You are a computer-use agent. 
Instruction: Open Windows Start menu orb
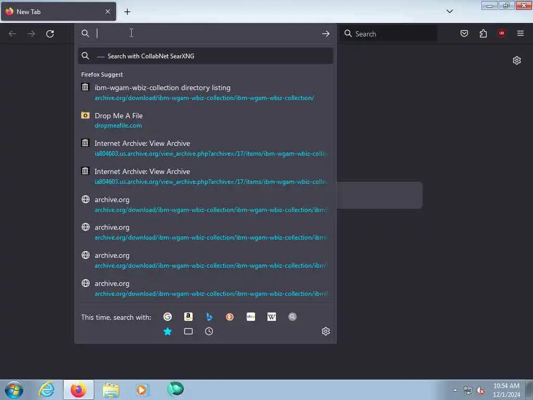click(x=14, y=390)
